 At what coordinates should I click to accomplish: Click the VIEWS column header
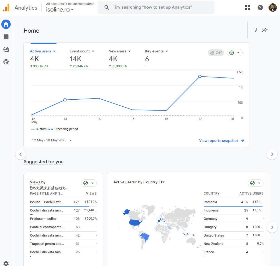point(91,194)
